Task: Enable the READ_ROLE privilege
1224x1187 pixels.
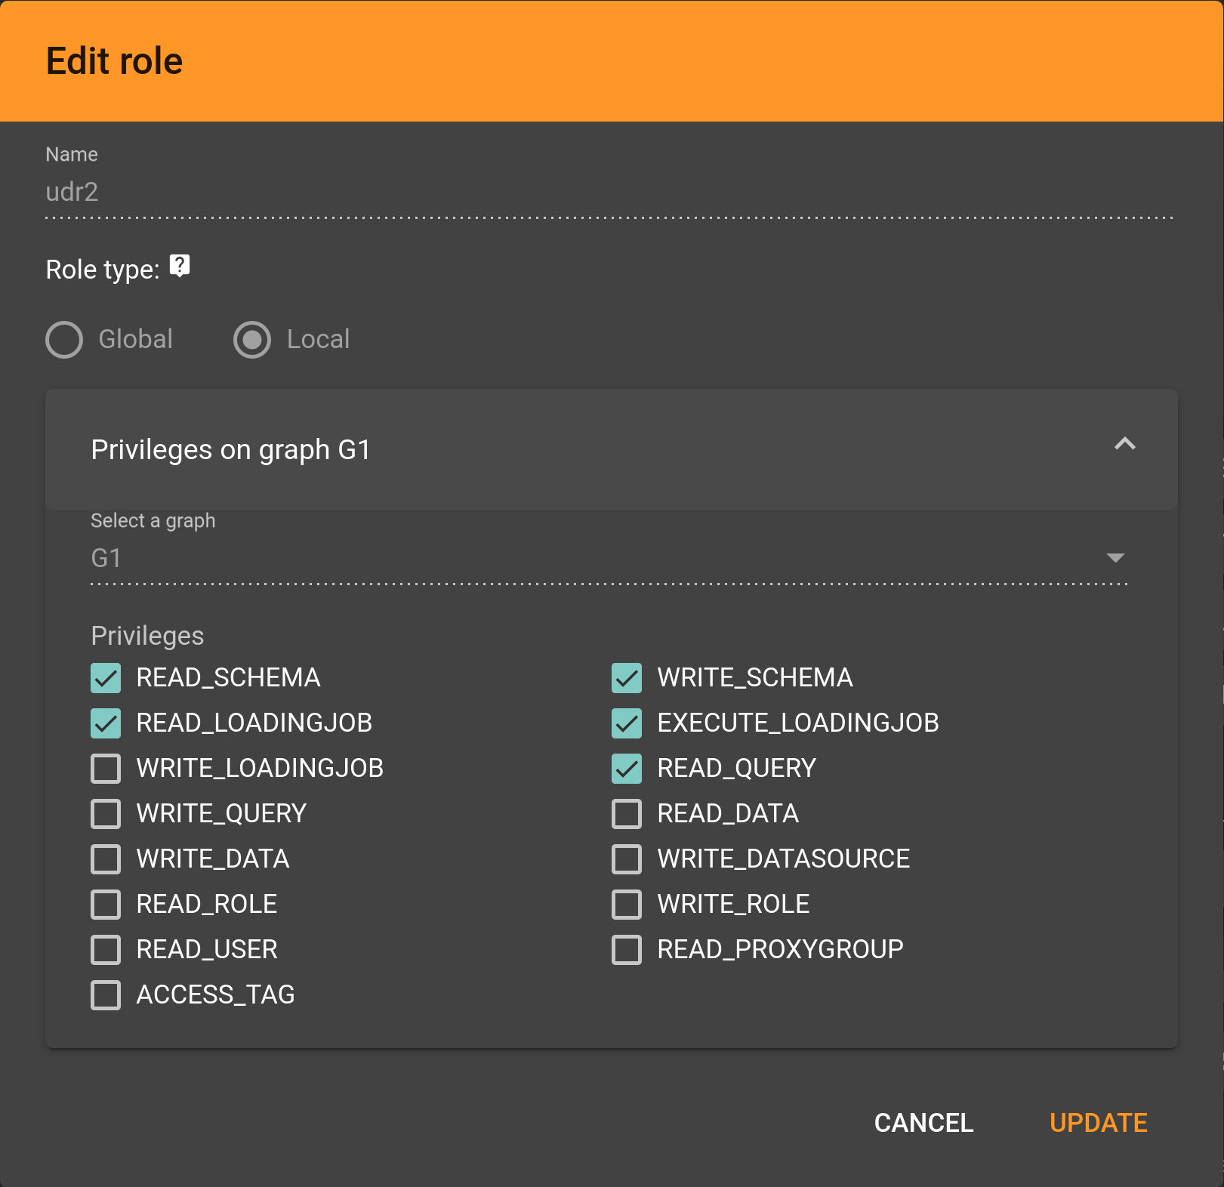Action: click(x=106, y=905)
